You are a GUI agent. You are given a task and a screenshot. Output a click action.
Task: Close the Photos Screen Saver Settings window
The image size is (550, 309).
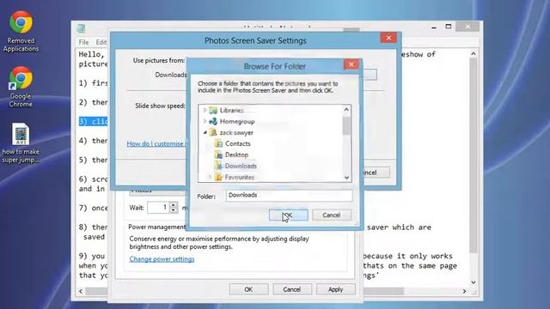(x=388, y=38)
